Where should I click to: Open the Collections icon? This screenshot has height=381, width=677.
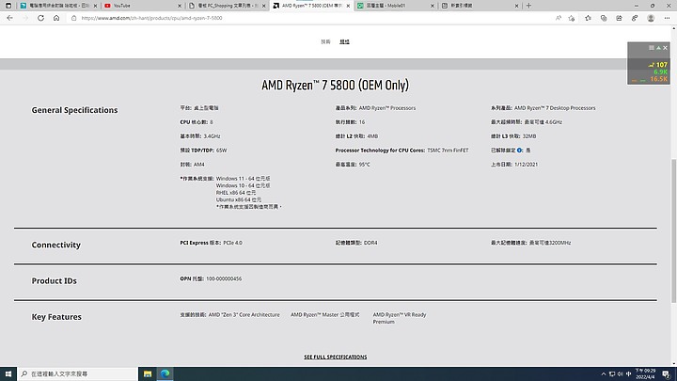tap(604, 18)
